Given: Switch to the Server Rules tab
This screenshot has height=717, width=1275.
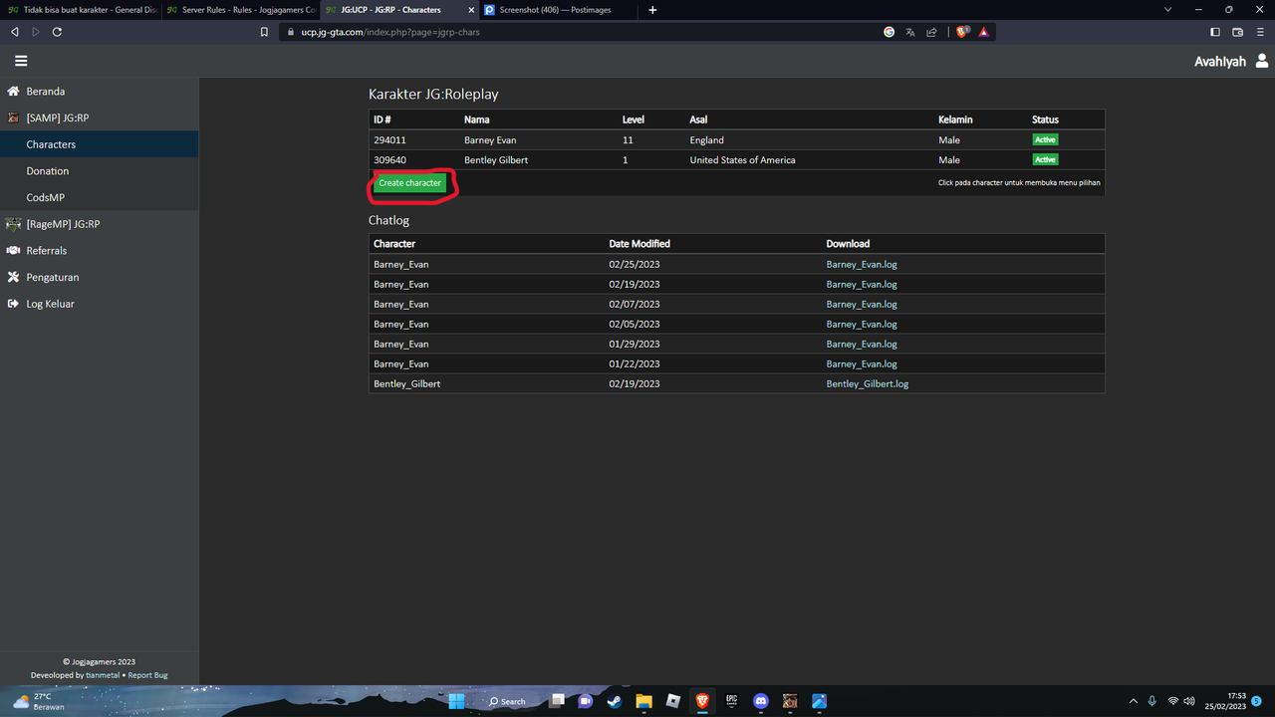Looking at the screenshot, I should pos(240,10).
